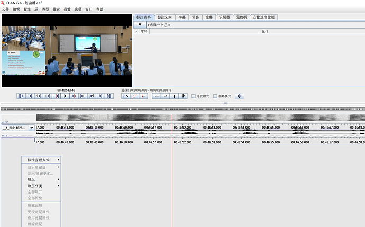Go to next annotation right arrow
Viewport: 365px width, 227px height.
166,96
